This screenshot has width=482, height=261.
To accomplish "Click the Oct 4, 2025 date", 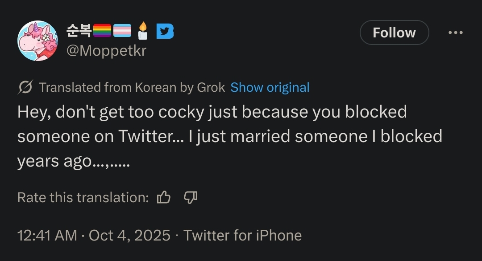I will pyautogui.click(x=129, y=235).
